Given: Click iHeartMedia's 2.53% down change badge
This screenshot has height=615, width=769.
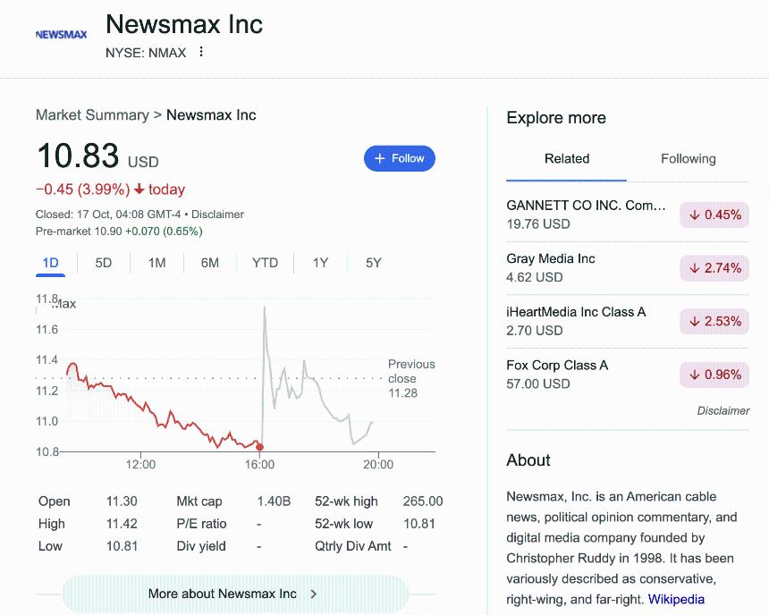Looking at the screenshot, I should click(x=714, y=321).
